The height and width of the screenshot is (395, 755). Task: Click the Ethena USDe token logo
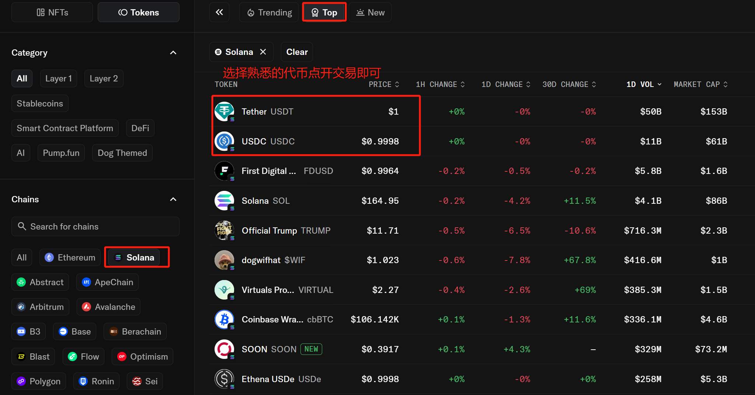225,379
